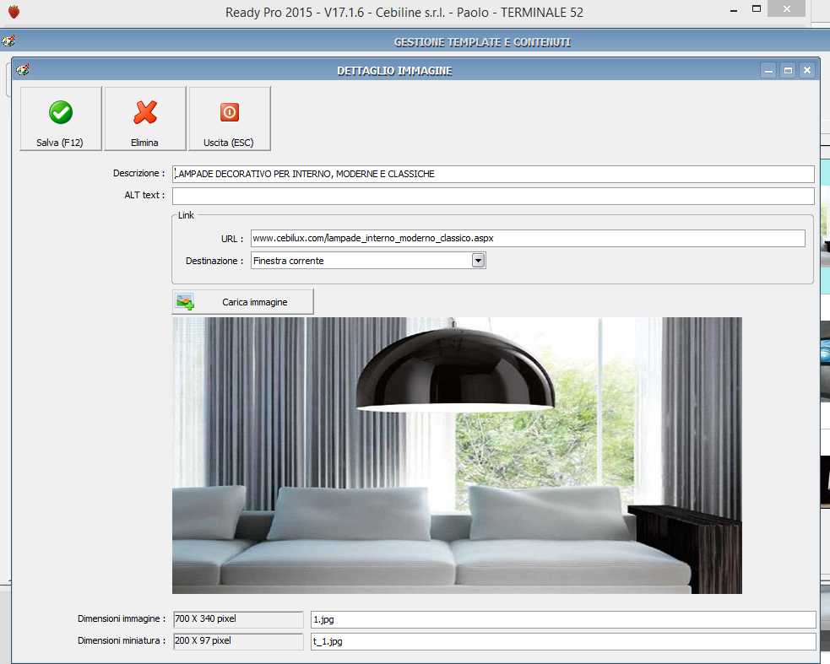Click into the Descrizione text field
The height and width of the screenshot is (664, 830).
(x=493, y=174)
